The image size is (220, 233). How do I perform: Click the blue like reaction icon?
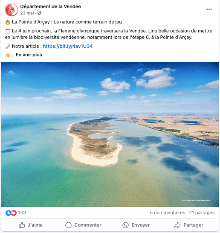[x=8, y=213]
